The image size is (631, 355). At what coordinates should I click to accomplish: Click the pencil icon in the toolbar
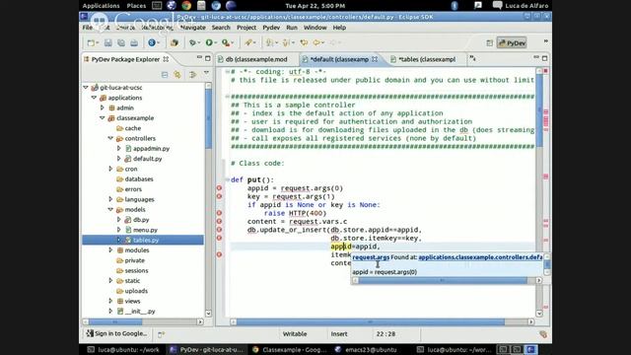[248, 42]
